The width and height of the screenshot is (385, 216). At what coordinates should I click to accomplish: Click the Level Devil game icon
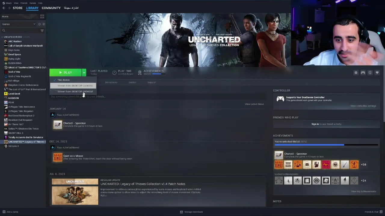[x=6, y=94]
